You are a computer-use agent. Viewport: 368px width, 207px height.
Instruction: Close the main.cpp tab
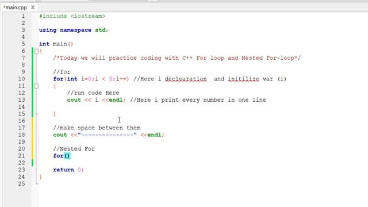33,7
